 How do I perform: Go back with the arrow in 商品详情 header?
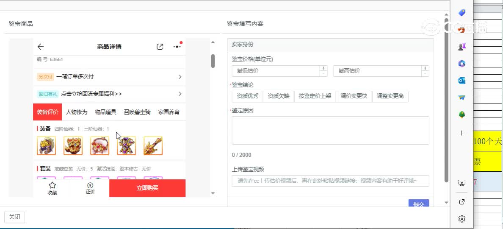click(x=40, y=47)
